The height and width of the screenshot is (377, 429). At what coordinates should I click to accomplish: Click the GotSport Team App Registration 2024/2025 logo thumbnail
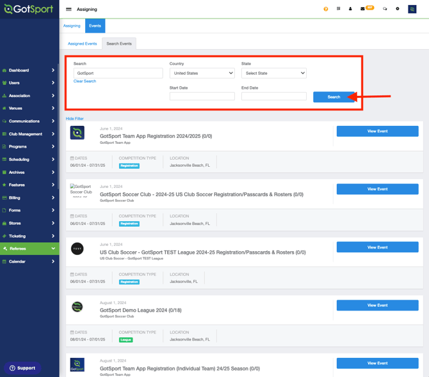click(x=77, y=133)
